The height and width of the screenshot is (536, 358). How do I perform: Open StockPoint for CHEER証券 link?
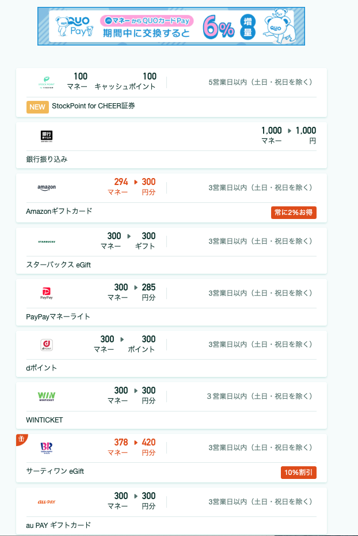point(93,106)
